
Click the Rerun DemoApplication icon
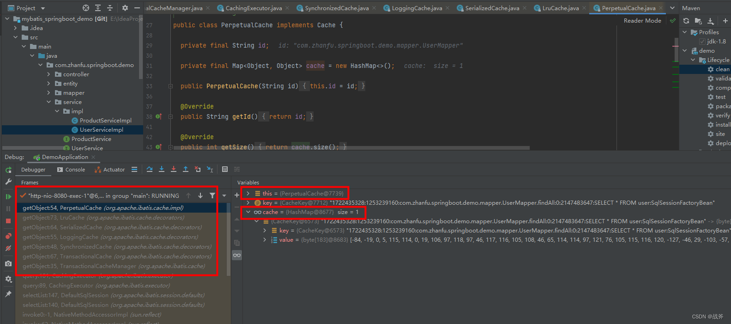pyautogui.click(x=8, y=170)
